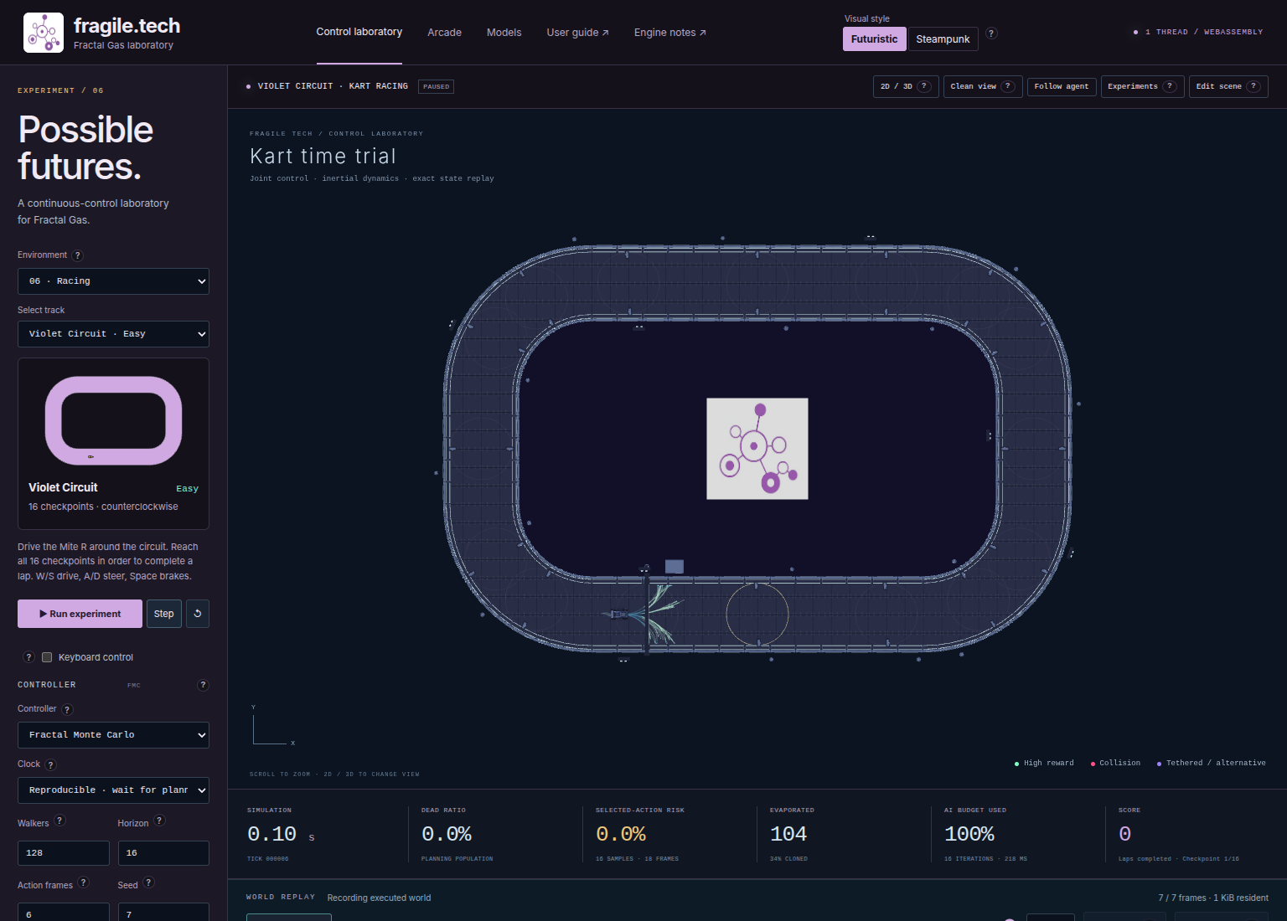
Task: Click 1 THREAD / WEBASSEMBLY status text
Action: pyautogui.click(x=1203, y=33)
